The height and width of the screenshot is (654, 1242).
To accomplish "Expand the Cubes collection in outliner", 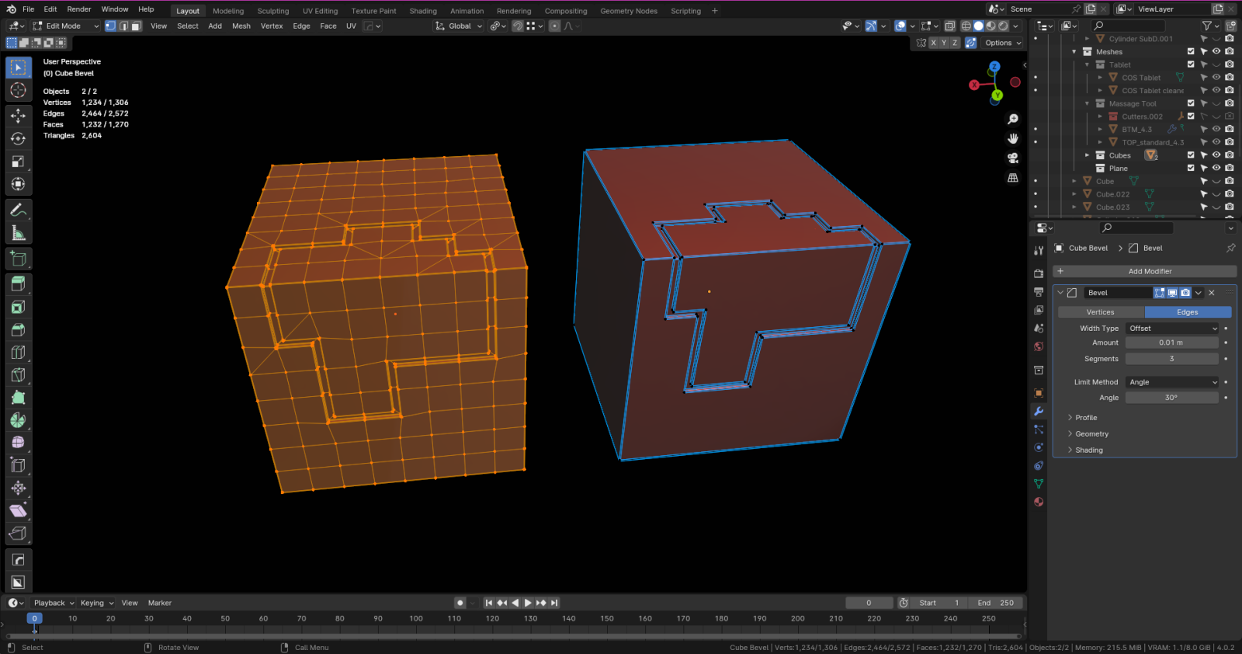I will (x=1087, y=155).
